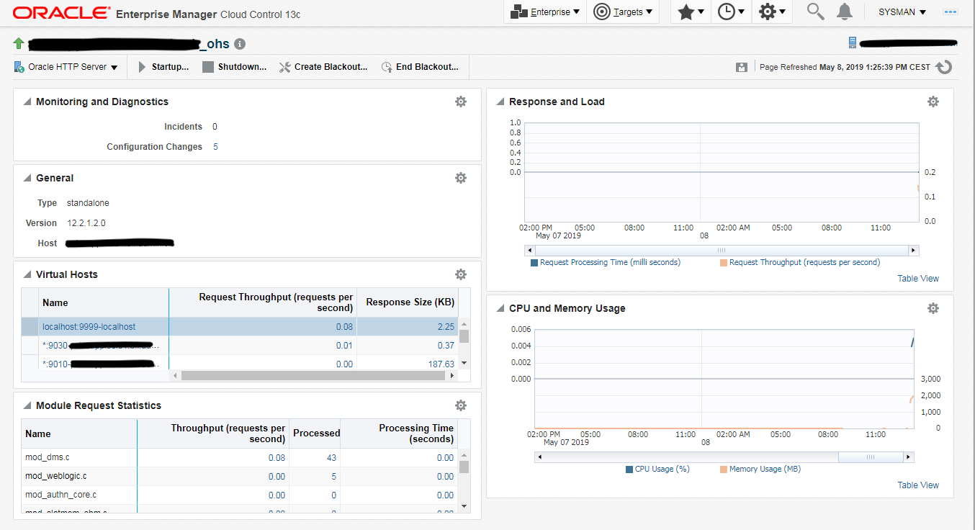Click the Configuration Changes count link
Image resolution: width=975 pixels, height=530 pixels.
(214, 146)
